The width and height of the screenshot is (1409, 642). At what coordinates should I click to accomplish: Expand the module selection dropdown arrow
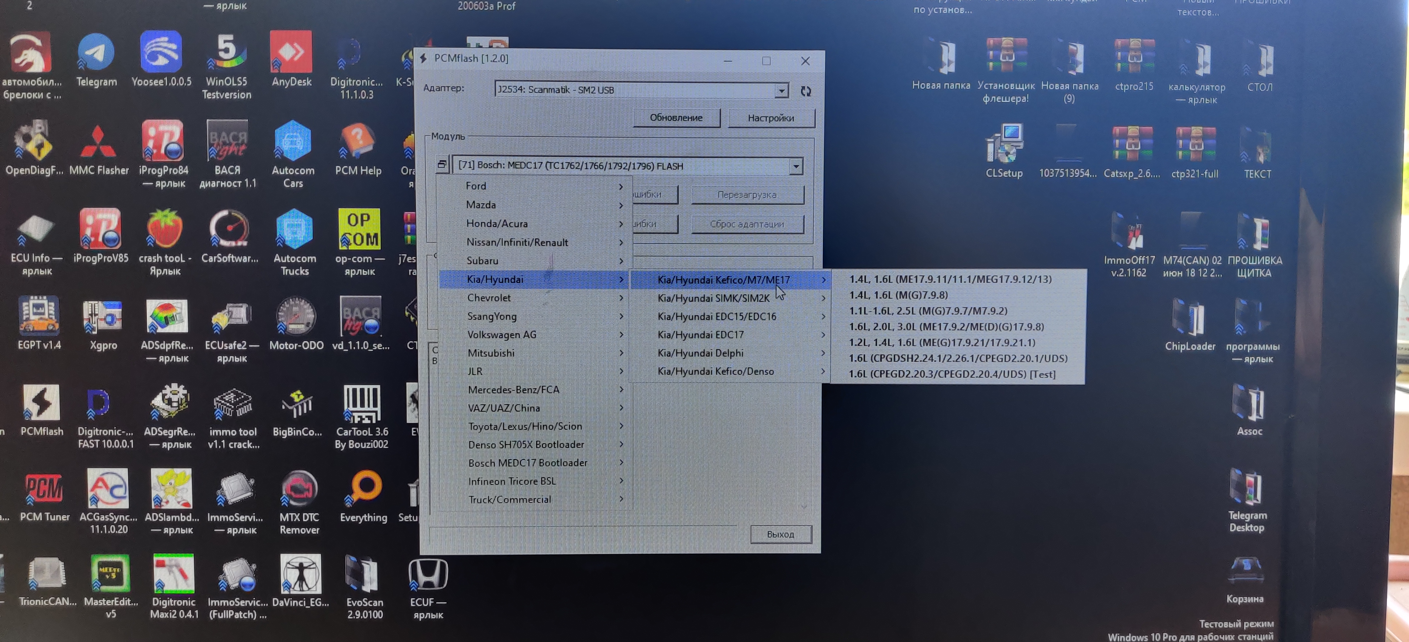pos(796,165)
